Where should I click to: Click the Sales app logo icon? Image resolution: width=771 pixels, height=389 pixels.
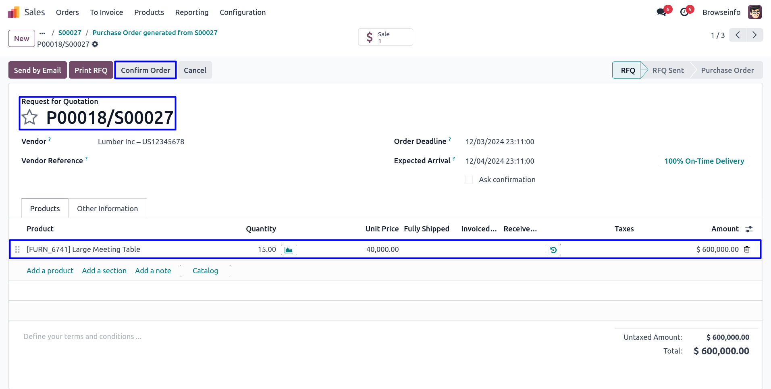pyautogui.click(x=14, y=12)
